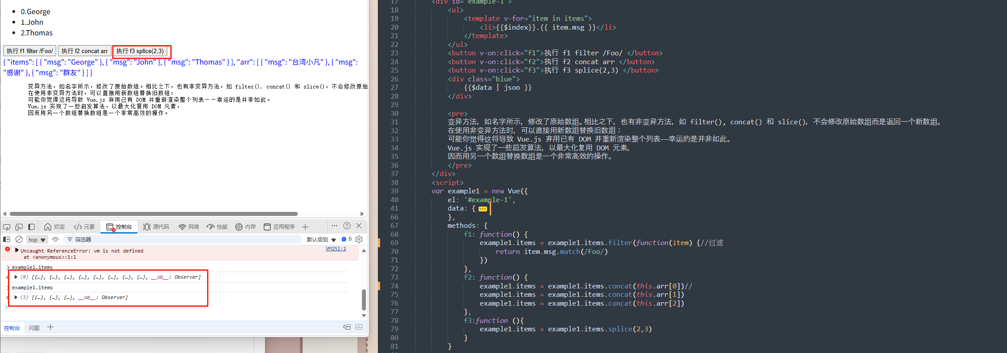This screenshot has height=353, width=1007.
Task: Click the page horizontal scrollbar left arrow
Action: click(x=4, y=214)
